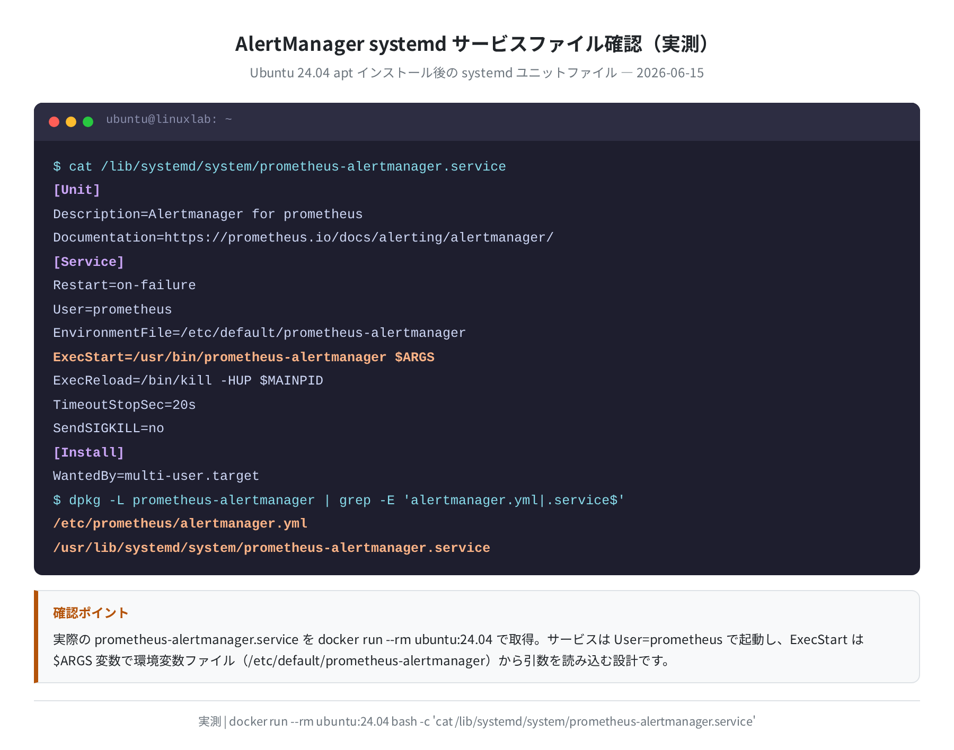Select the [Unit] section header
The height and width of the screenshot is (750, 954).
pos(77,190)
